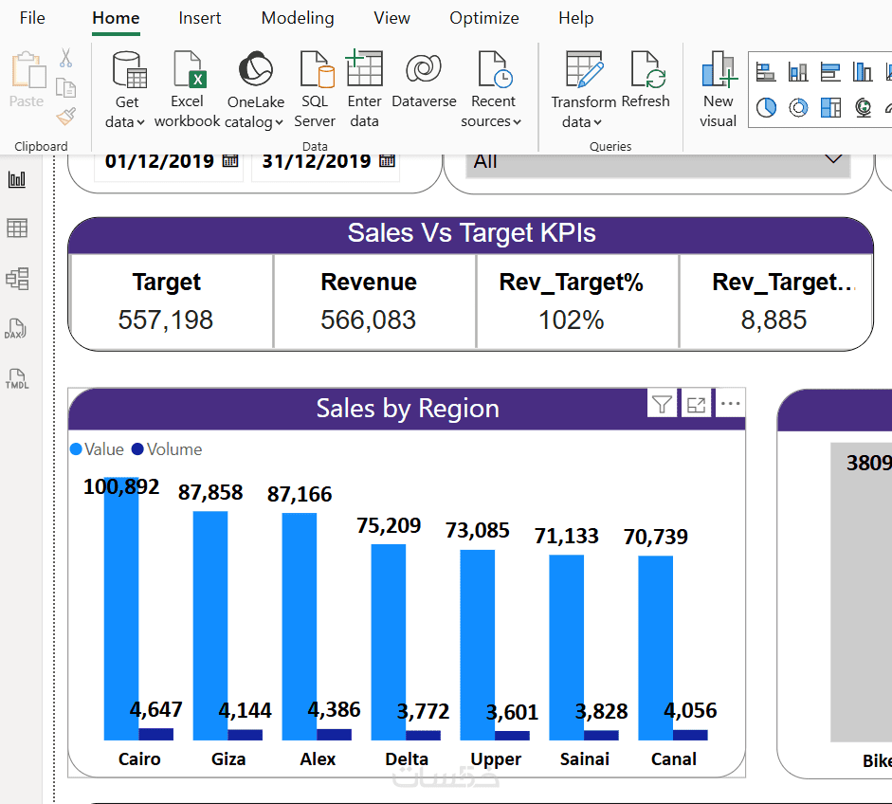Select the Rev_Target% card showing 102%
This screenshot has width=892, height=804.
pos(577,301)
